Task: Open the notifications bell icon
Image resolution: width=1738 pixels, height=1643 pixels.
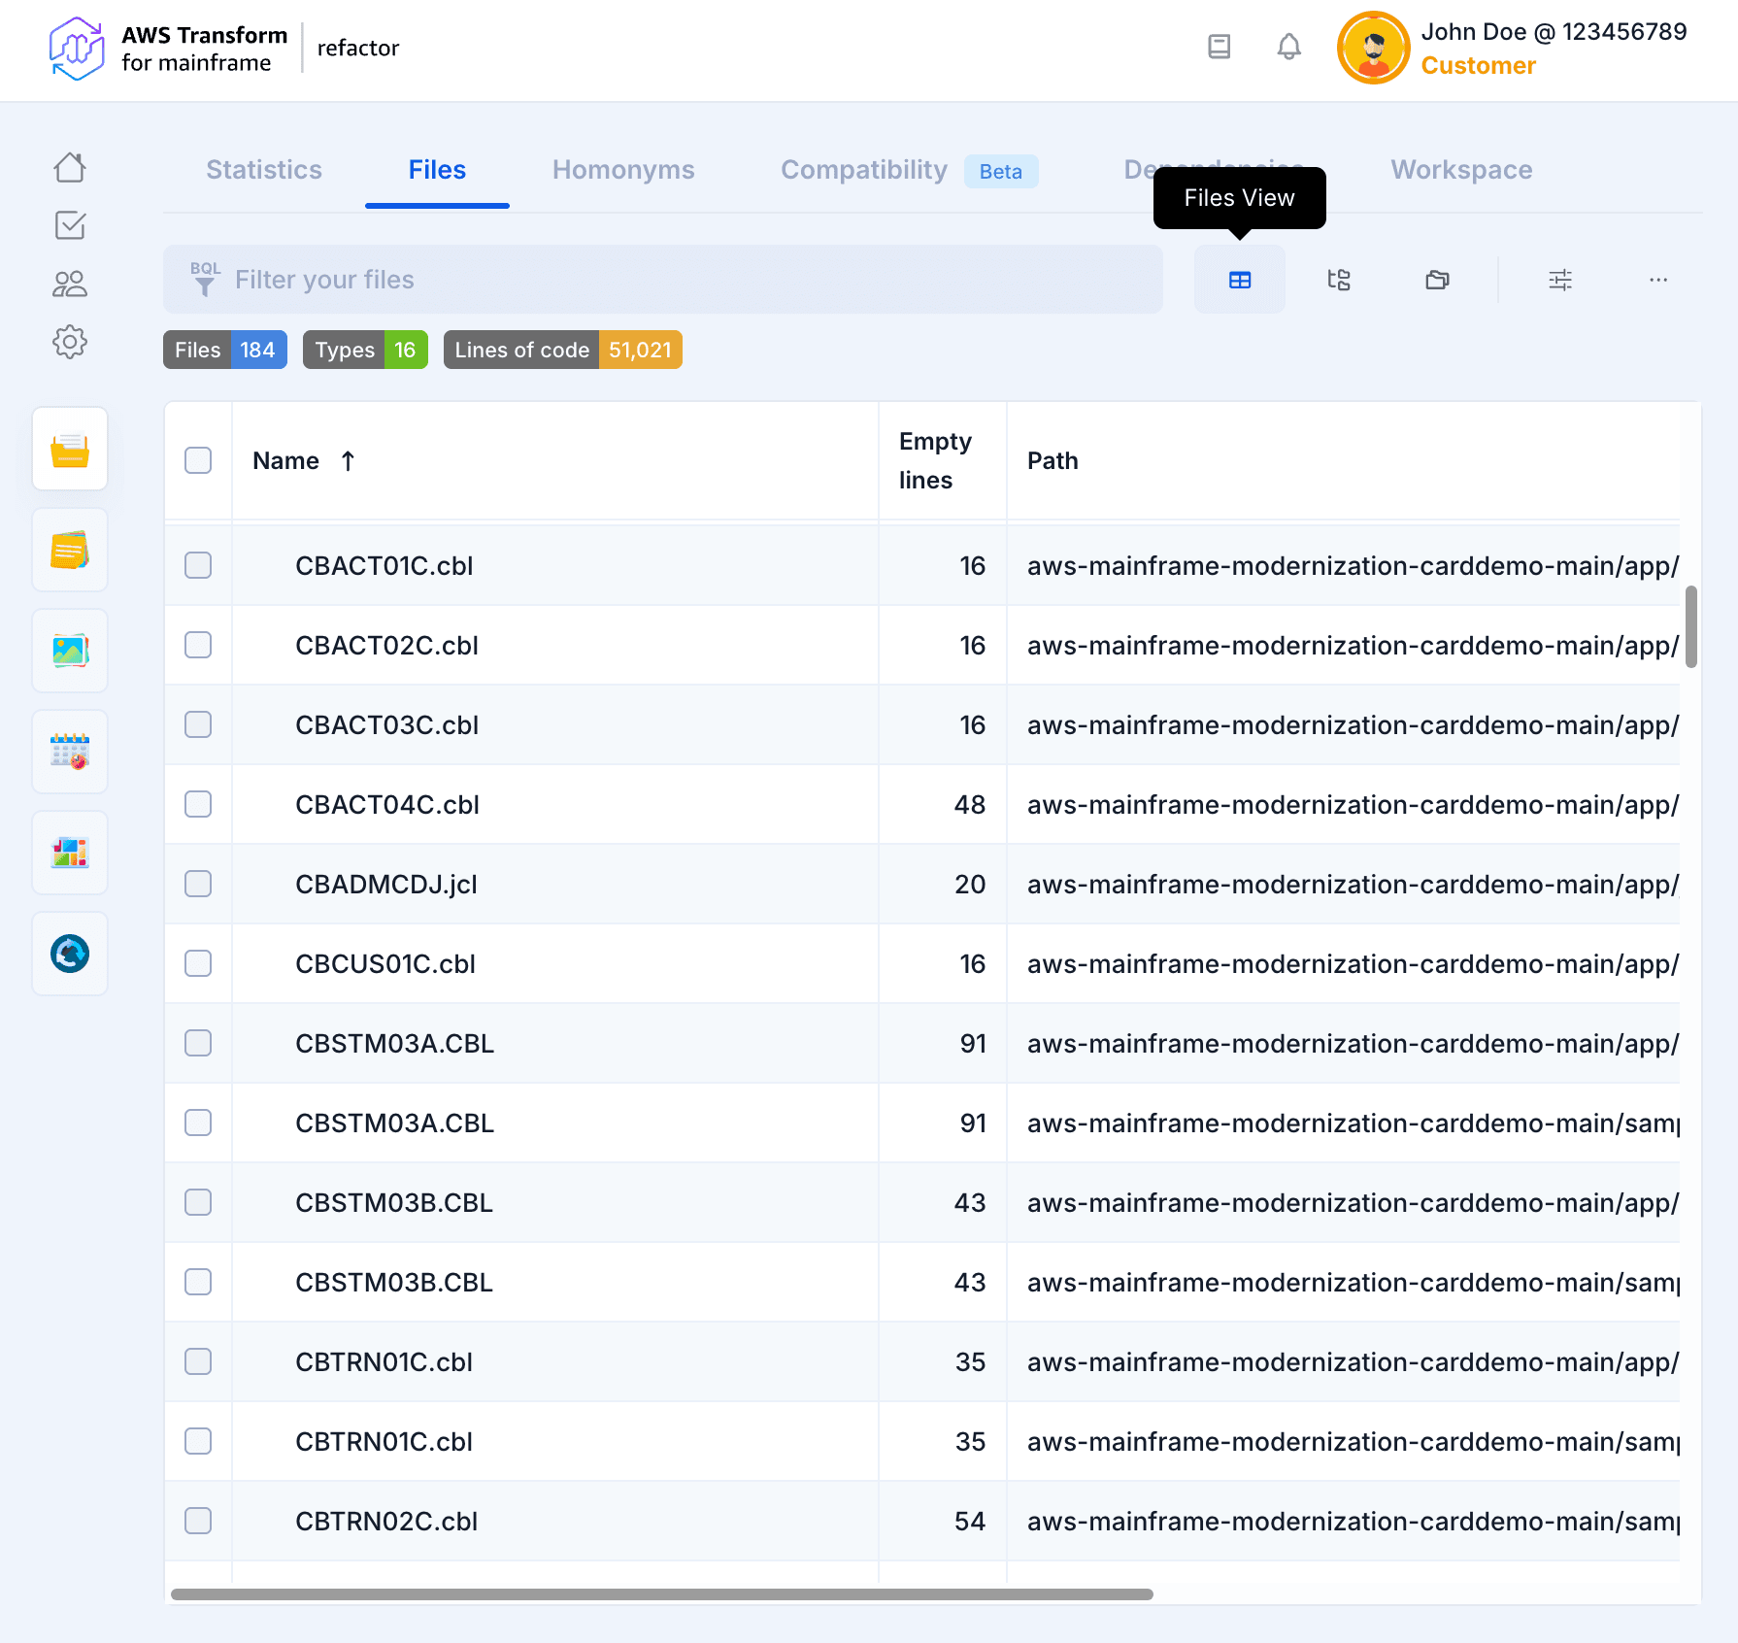Action: (1288, 47)
